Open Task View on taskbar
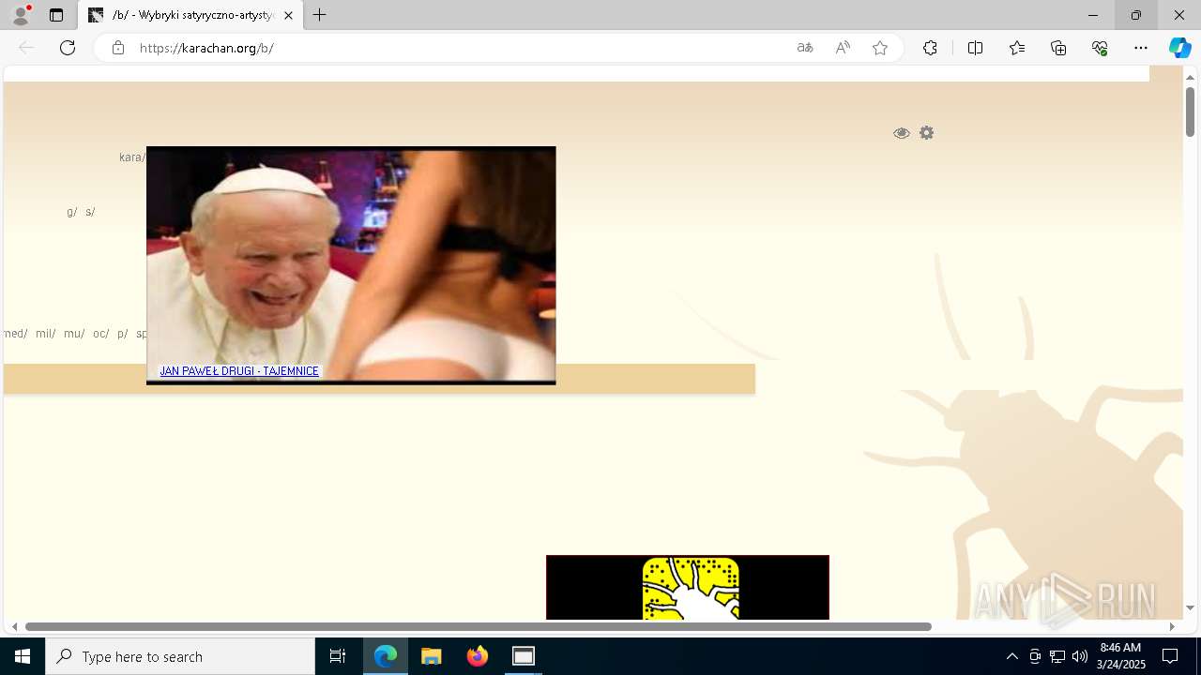 pyautogui.click(x=338, y=656)
